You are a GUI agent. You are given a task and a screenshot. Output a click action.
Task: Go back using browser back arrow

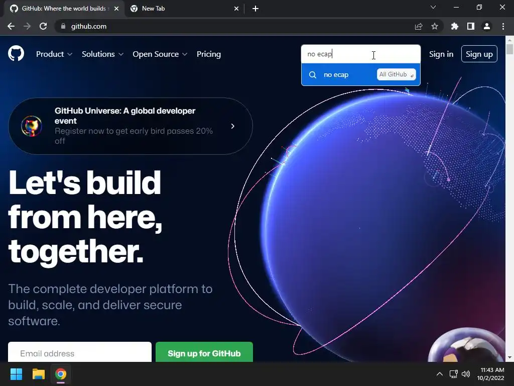(x=11, y=26)
